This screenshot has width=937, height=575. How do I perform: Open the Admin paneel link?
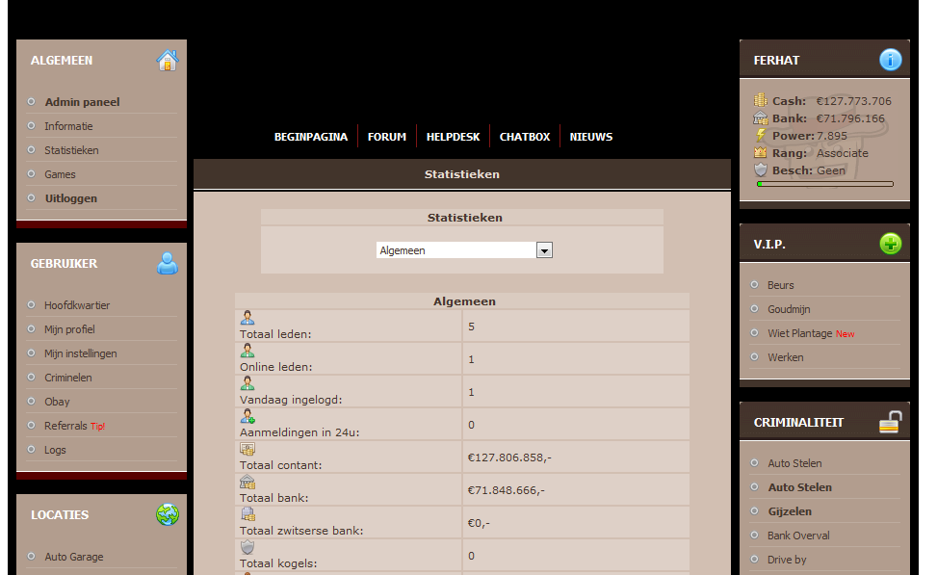click(82, 102)
